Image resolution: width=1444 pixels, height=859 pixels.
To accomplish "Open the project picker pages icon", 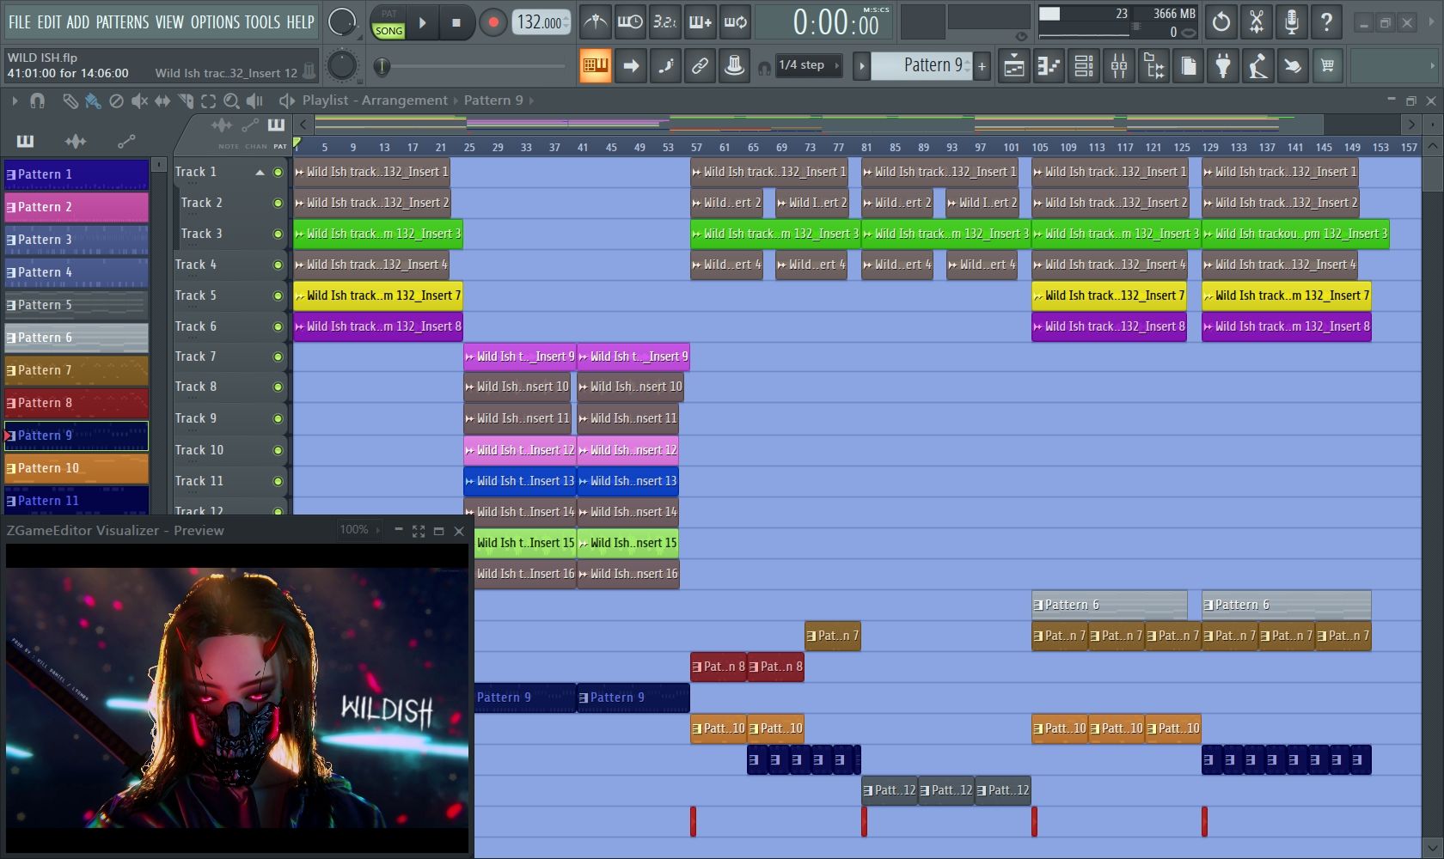I will pyautogui.click(x=1189, y=65).
